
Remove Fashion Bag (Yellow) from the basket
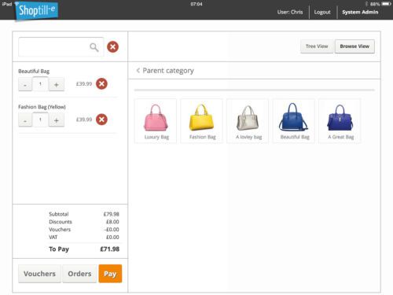[101, 120]
